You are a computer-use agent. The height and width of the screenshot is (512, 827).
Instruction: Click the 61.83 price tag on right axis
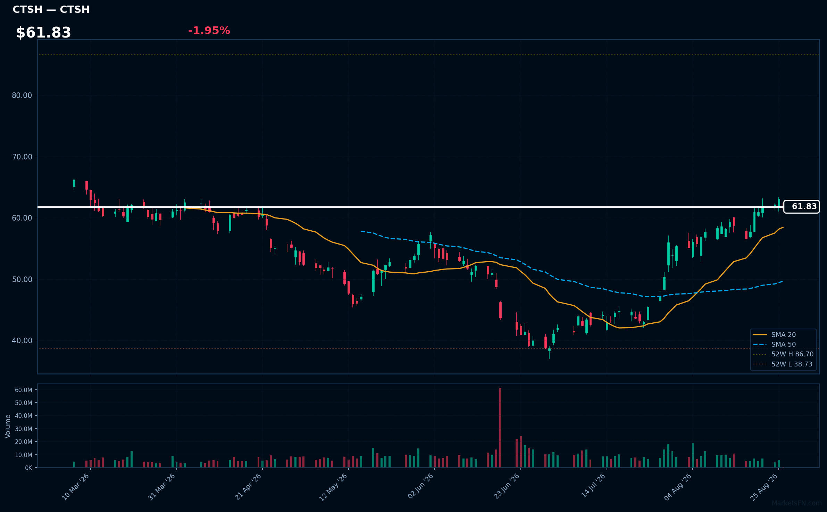(x=801, y=207)
